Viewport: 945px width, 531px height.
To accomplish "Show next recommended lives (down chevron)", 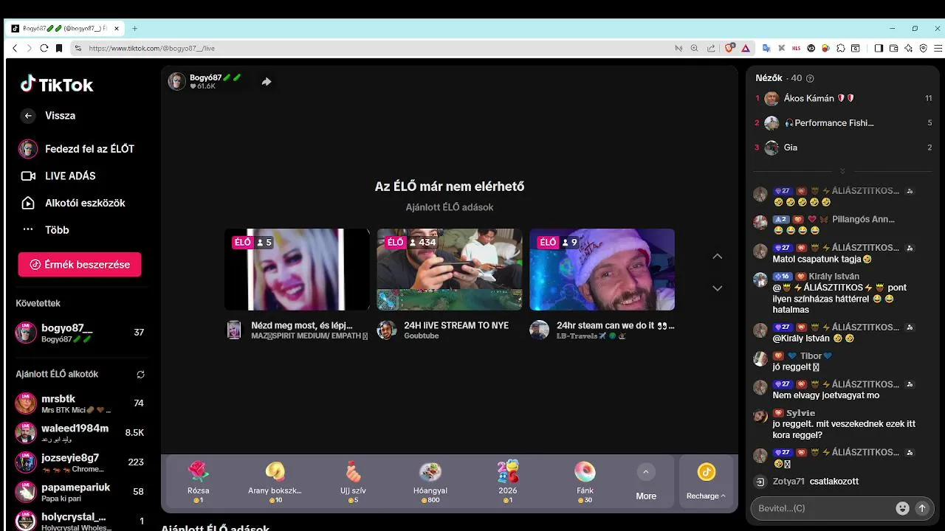I will tap(717, 288).
